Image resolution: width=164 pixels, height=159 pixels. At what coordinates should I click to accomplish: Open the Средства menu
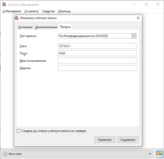point(48,11)
